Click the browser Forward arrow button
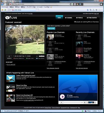The image size is (104, 113). click(5, 4)
